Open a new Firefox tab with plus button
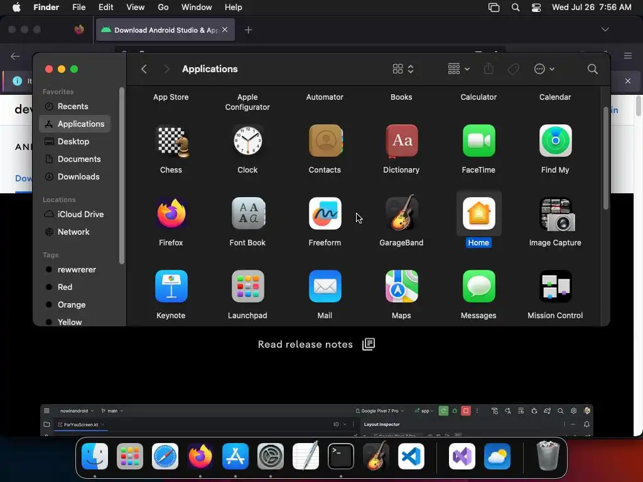643x482 pixels. tap(248, 30)
